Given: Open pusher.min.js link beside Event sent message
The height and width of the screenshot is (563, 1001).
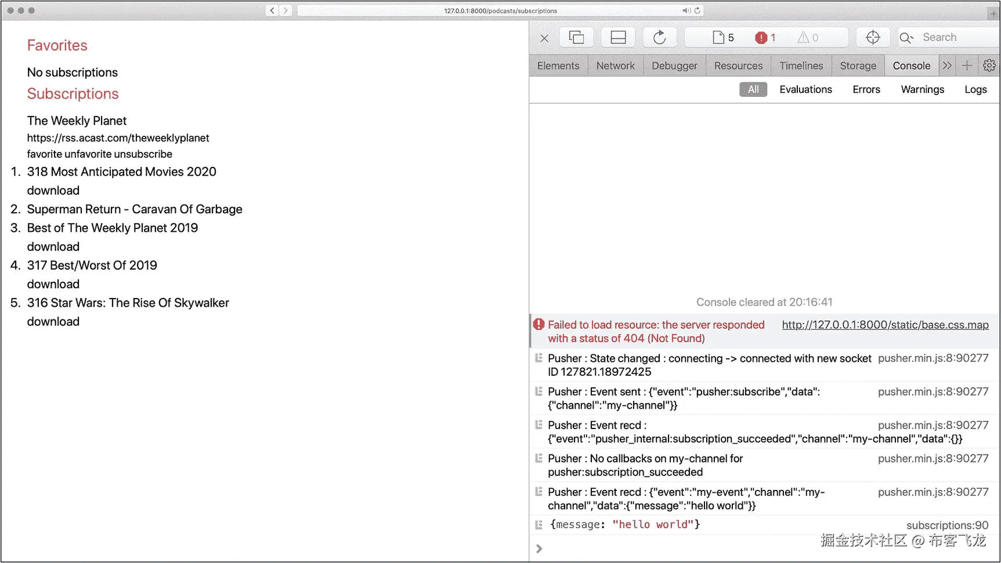Looking at the screenshot, I should pos(933,391).
